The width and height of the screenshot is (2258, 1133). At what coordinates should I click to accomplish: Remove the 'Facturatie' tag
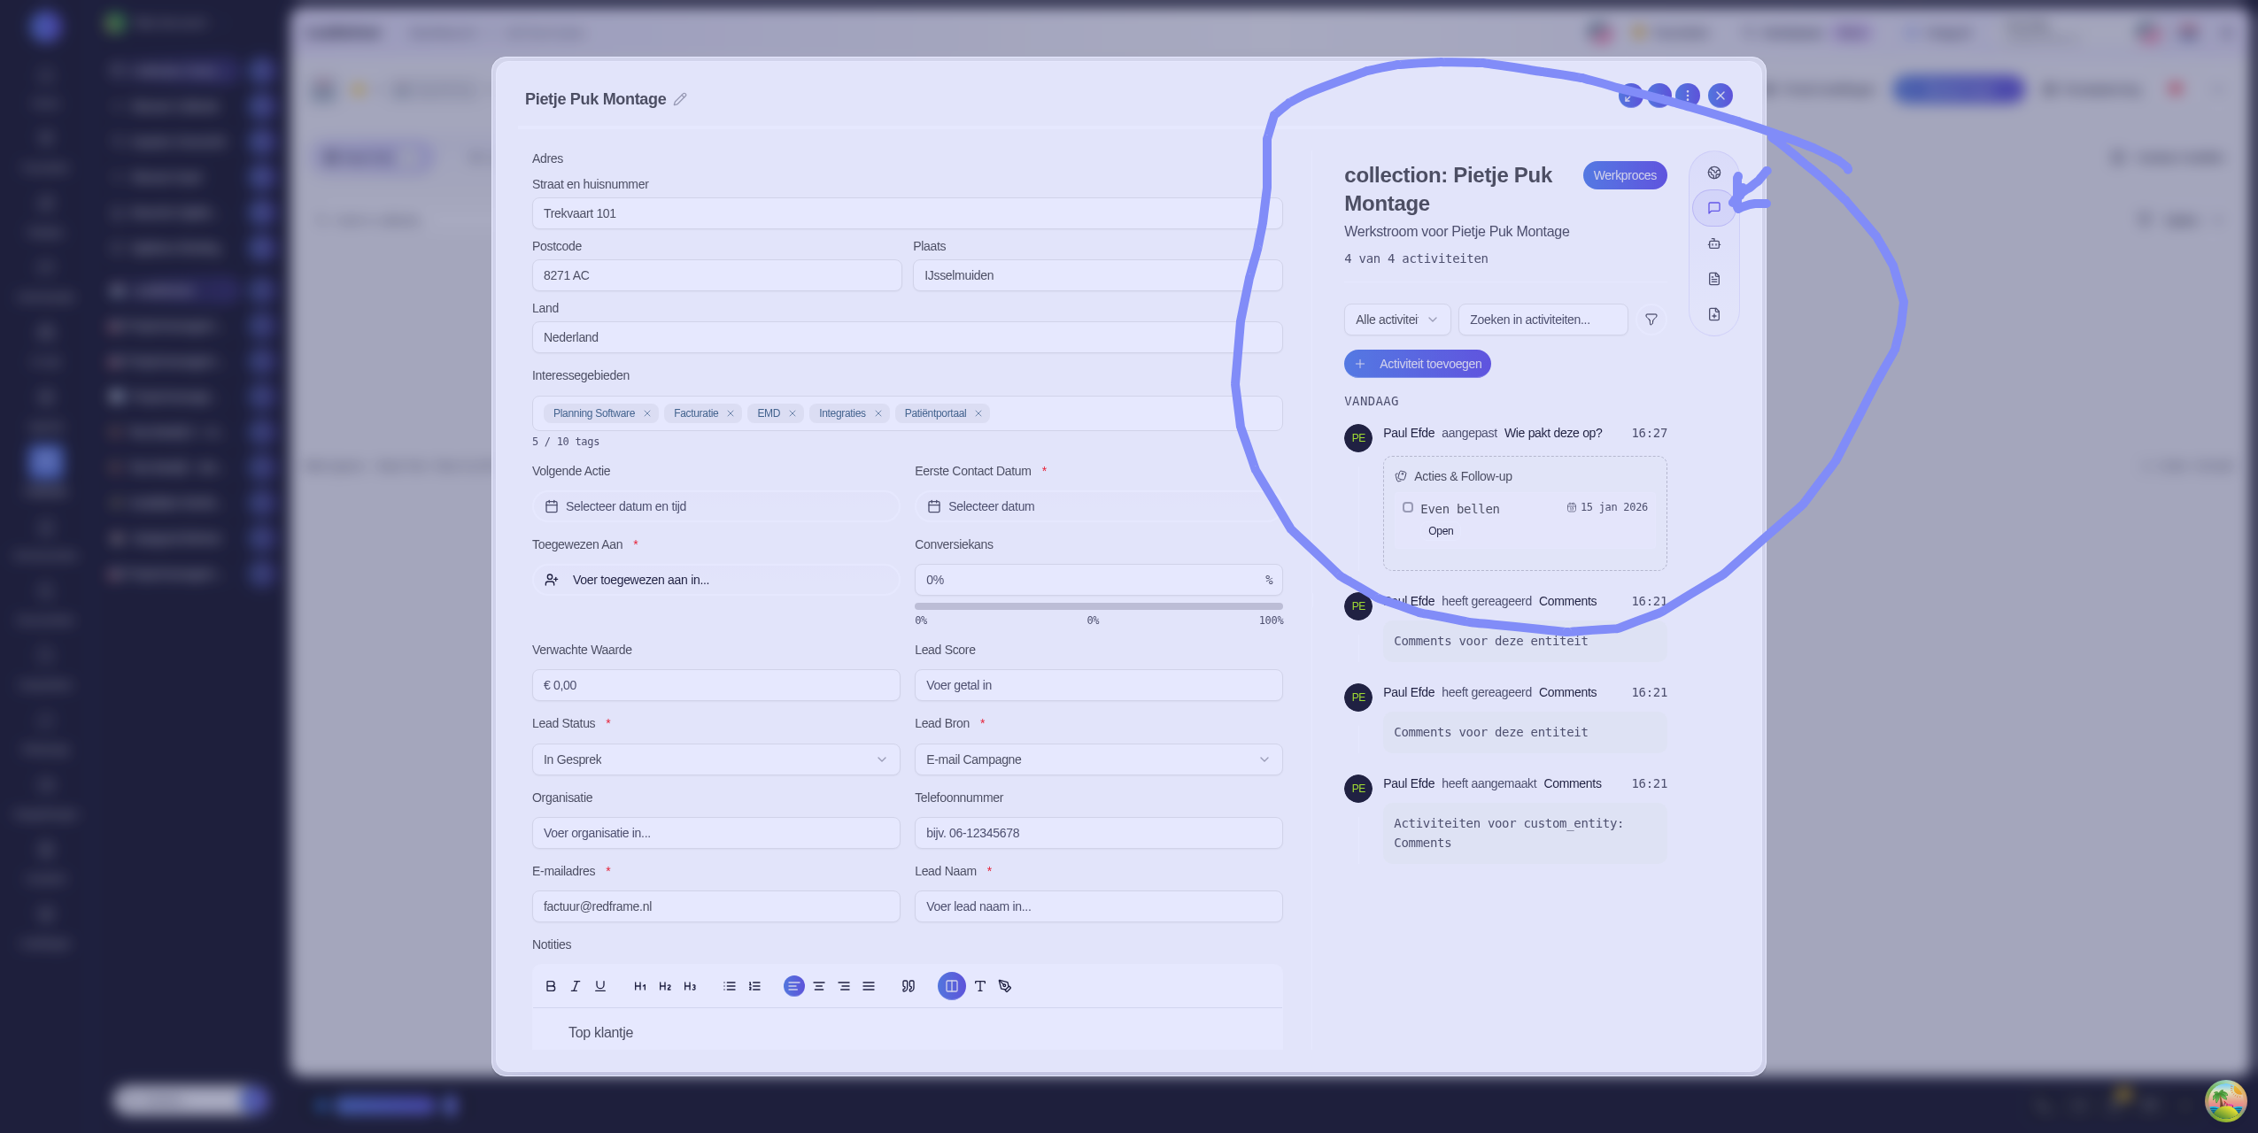coord(731,413)
